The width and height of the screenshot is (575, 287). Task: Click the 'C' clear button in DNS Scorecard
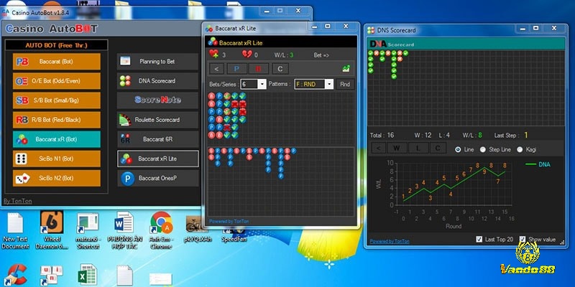tap(438, 149)
